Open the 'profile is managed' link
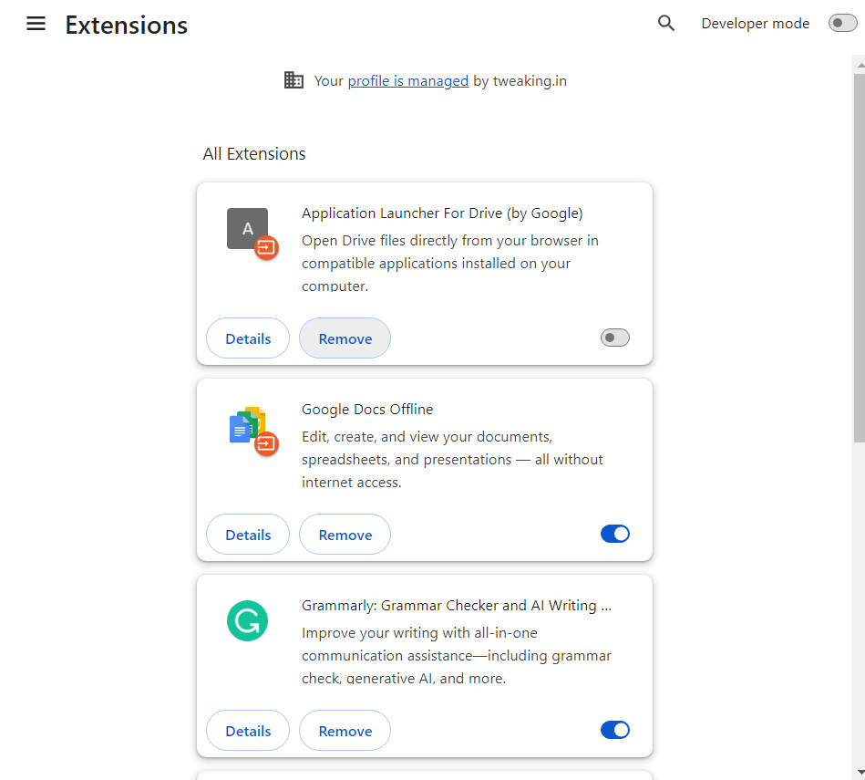 (x=407, y=81)
